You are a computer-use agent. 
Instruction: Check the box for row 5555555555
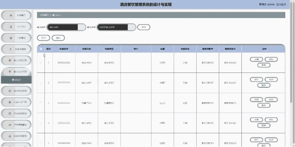click(x=41, y=123)
